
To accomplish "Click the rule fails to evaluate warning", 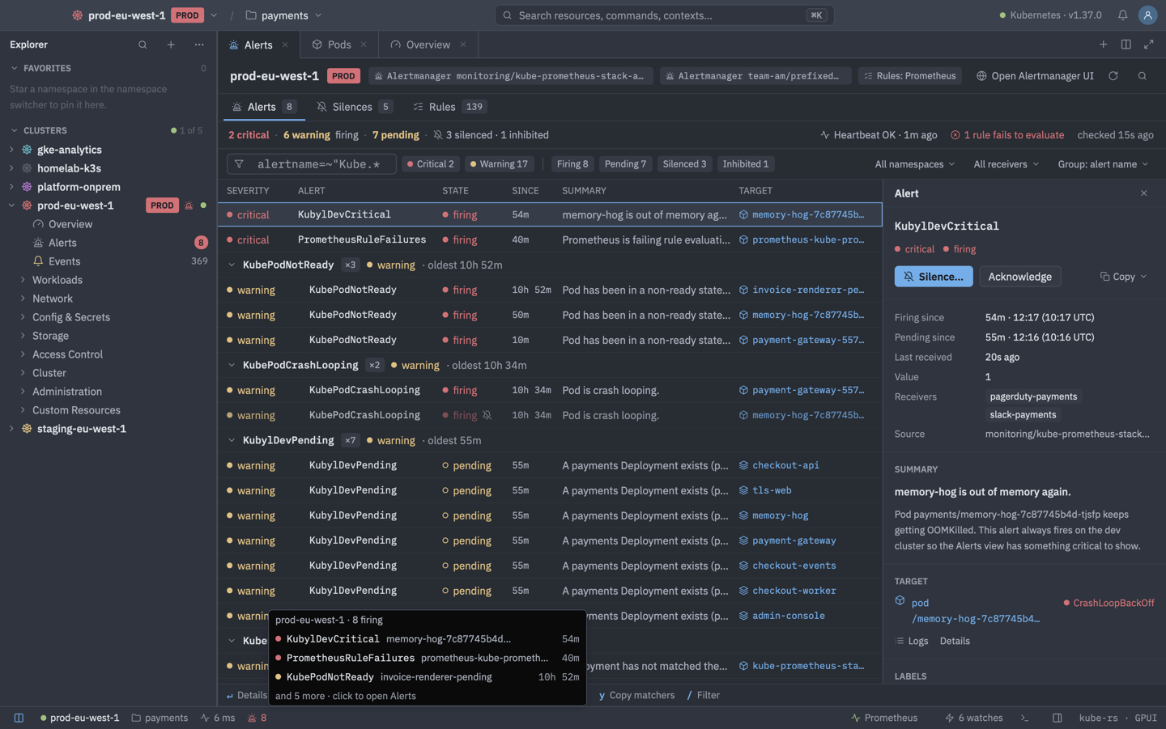I will (1006, 135).
